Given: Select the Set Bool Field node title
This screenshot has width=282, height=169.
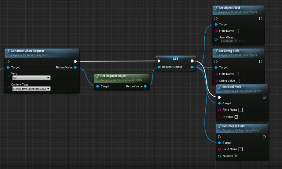Looking at the screenshot, I should point(232,87).
